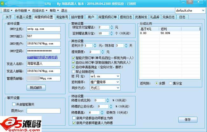Open the 添加 menu
This screenshot has width=207, height=132.
8,11
